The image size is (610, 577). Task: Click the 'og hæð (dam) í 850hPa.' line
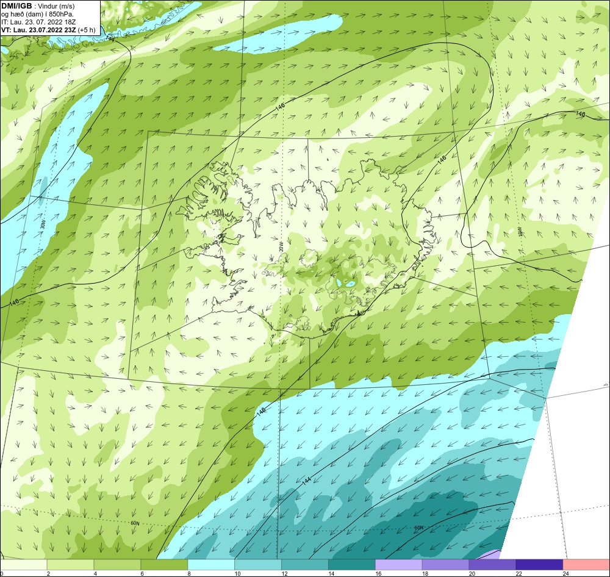[x=37, y=14]
